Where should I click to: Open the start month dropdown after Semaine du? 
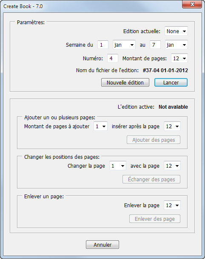click(x=124, y=45)
